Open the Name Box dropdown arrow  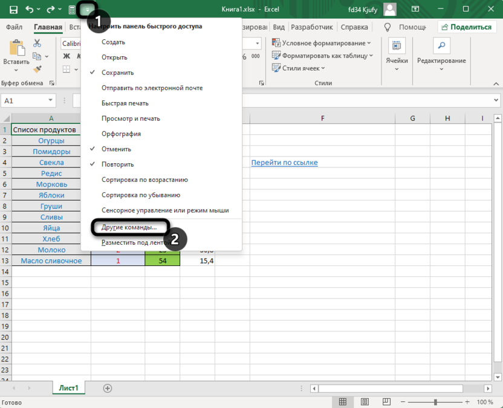tap(51, 101)
